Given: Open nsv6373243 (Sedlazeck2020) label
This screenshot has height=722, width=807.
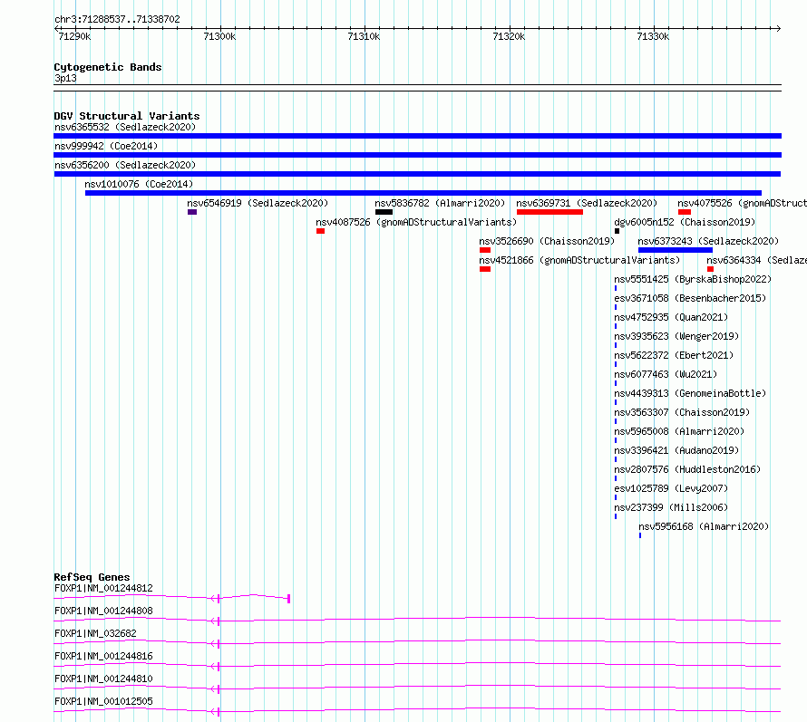Looking at the screenshot, I should click(708, 241).
